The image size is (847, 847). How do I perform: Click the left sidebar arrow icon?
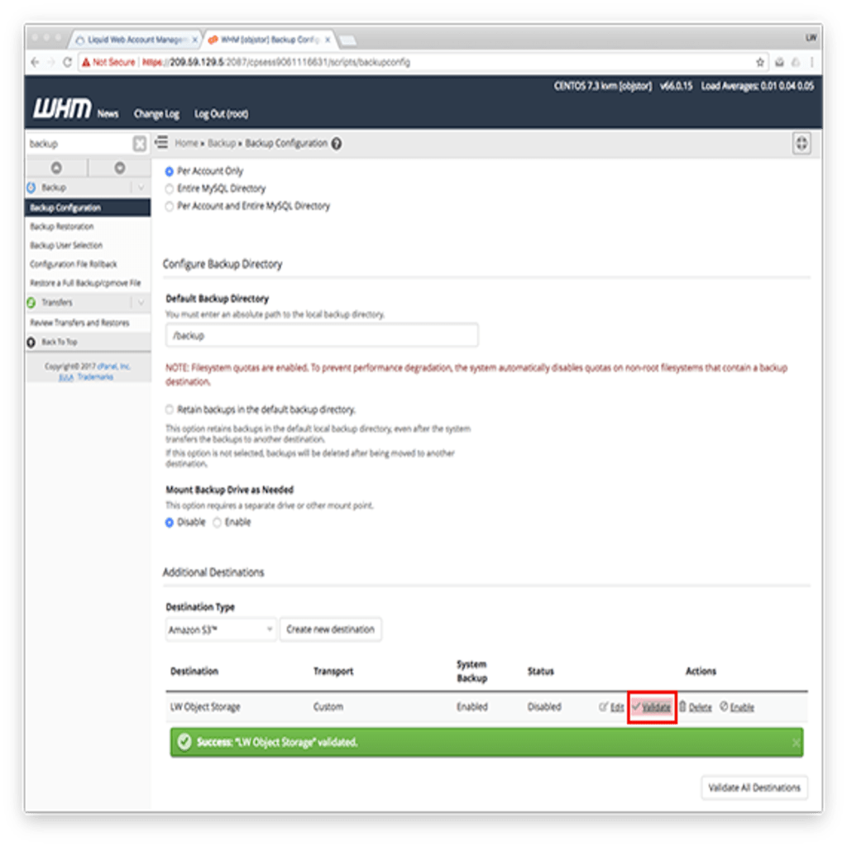[x=56, y=168]
